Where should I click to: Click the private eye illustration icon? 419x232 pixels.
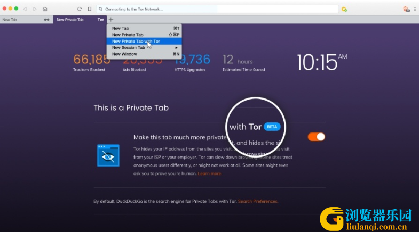click(x=108, y=155)
